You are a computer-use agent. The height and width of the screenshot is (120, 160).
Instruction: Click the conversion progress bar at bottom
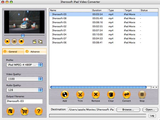(98, 116)
